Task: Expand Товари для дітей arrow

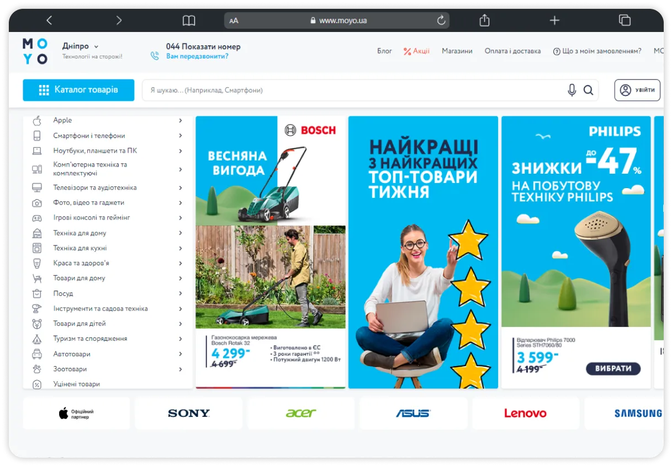Action: point(181,324)
